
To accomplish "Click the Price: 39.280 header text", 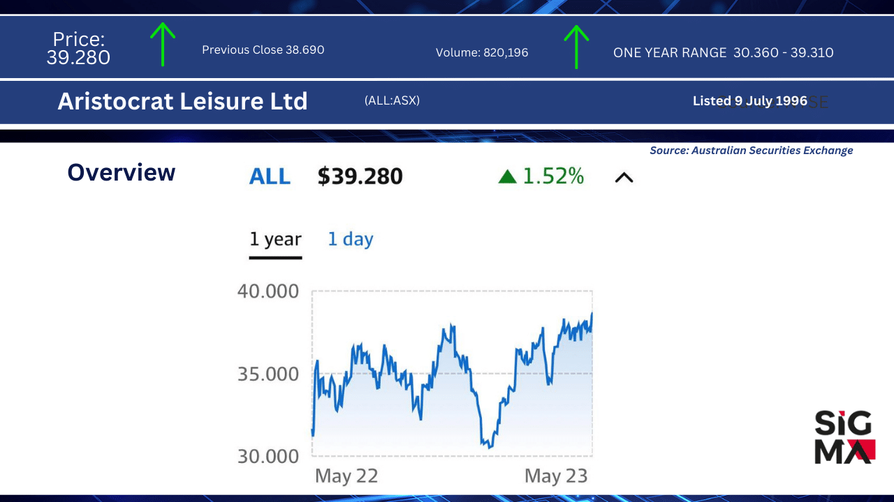I will (x=78, y=48).
